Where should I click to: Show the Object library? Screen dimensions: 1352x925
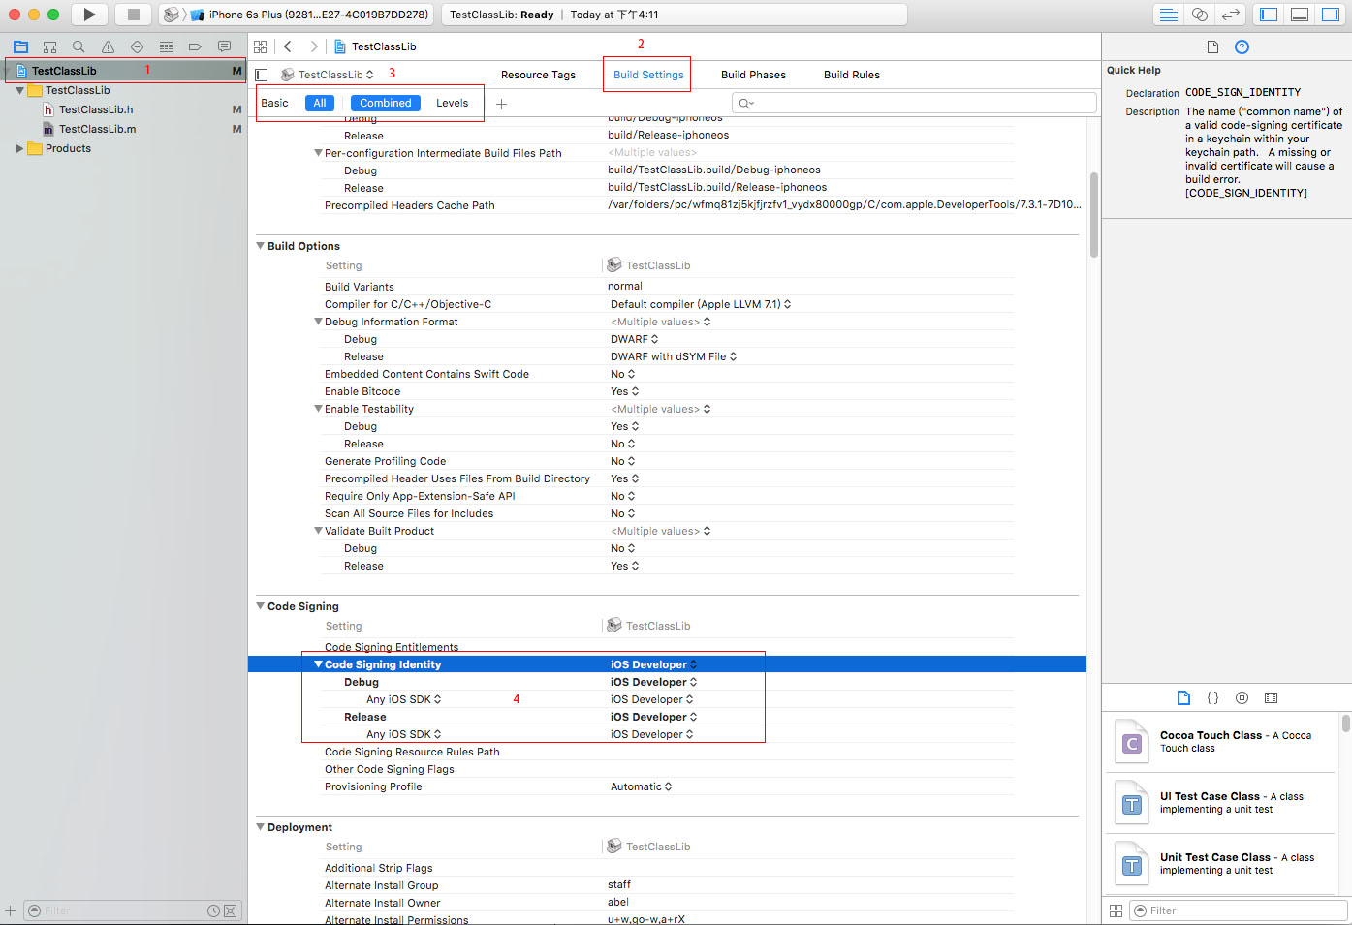pyautogui.click(x=1242, y=697)
